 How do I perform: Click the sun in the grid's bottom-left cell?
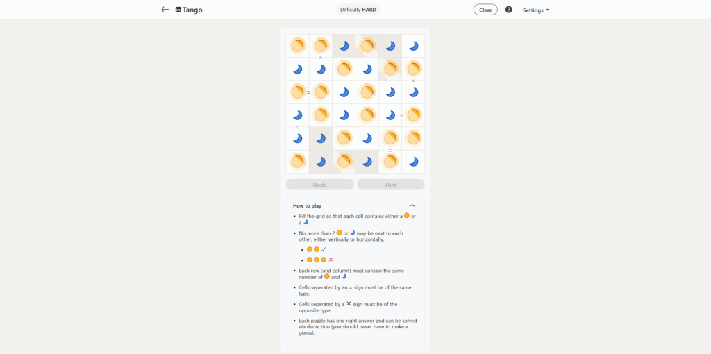[x=297, y=161]
